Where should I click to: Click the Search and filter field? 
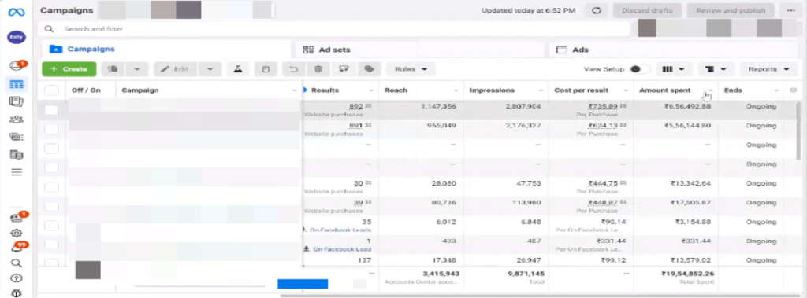point(334,29)
